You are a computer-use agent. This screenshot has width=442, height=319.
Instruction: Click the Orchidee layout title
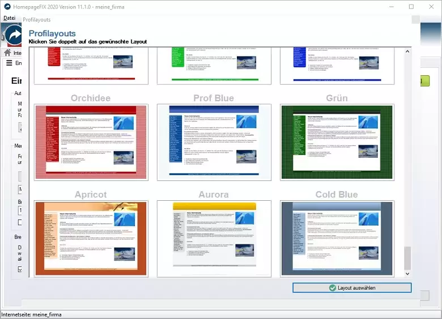91,98
